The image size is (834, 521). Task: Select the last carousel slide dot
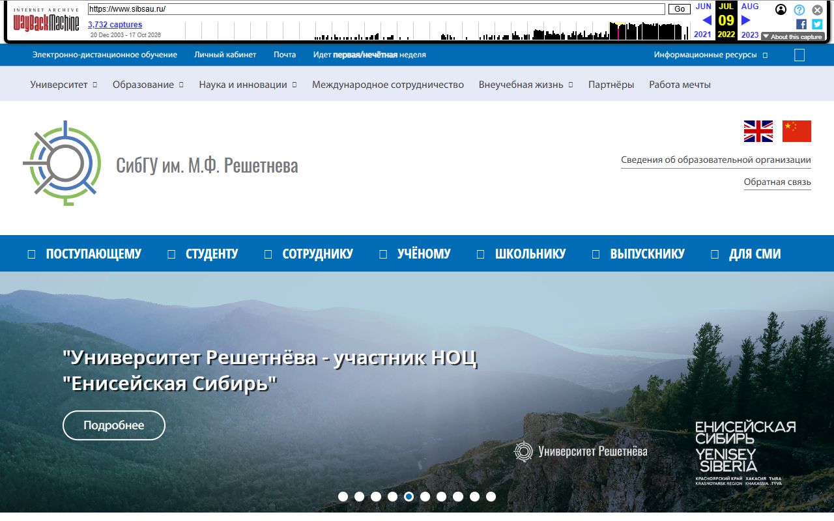[491, 496]
